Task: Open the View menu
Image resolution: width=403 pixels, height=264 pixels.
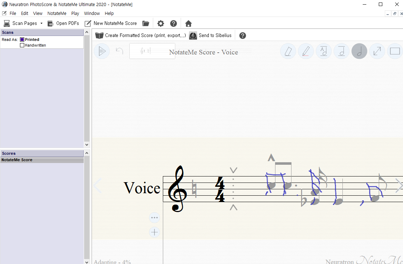Action: tap(38, 13)
